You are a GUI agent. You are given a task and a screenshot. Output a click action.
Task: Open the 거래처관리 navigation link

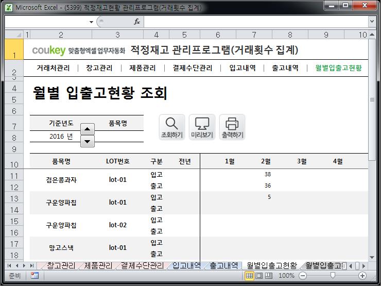53,68
